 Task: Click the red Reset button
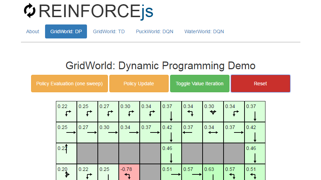(x=260, y=84)
